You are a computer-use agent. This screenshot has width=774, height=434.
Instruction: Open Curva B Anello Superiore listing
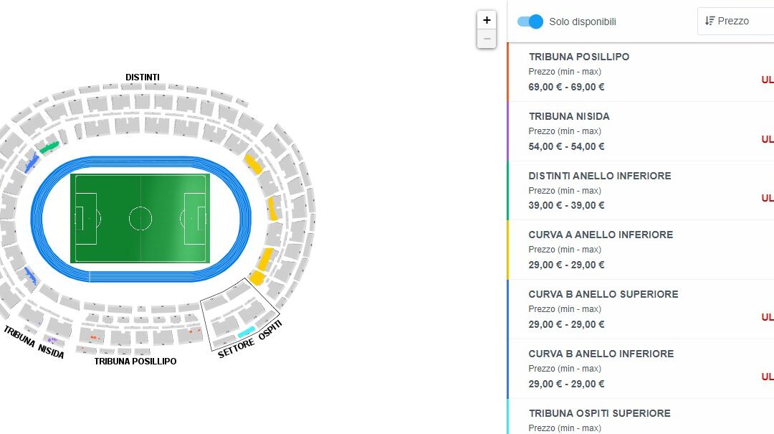pos(641,309)
